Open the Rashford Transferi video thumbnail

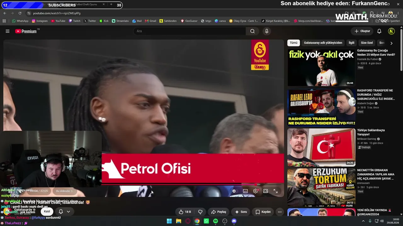[x=321, y=107]
